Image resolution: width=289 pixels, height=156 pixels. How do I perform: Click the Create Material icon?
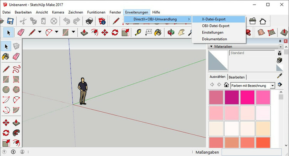pos(280,60)
